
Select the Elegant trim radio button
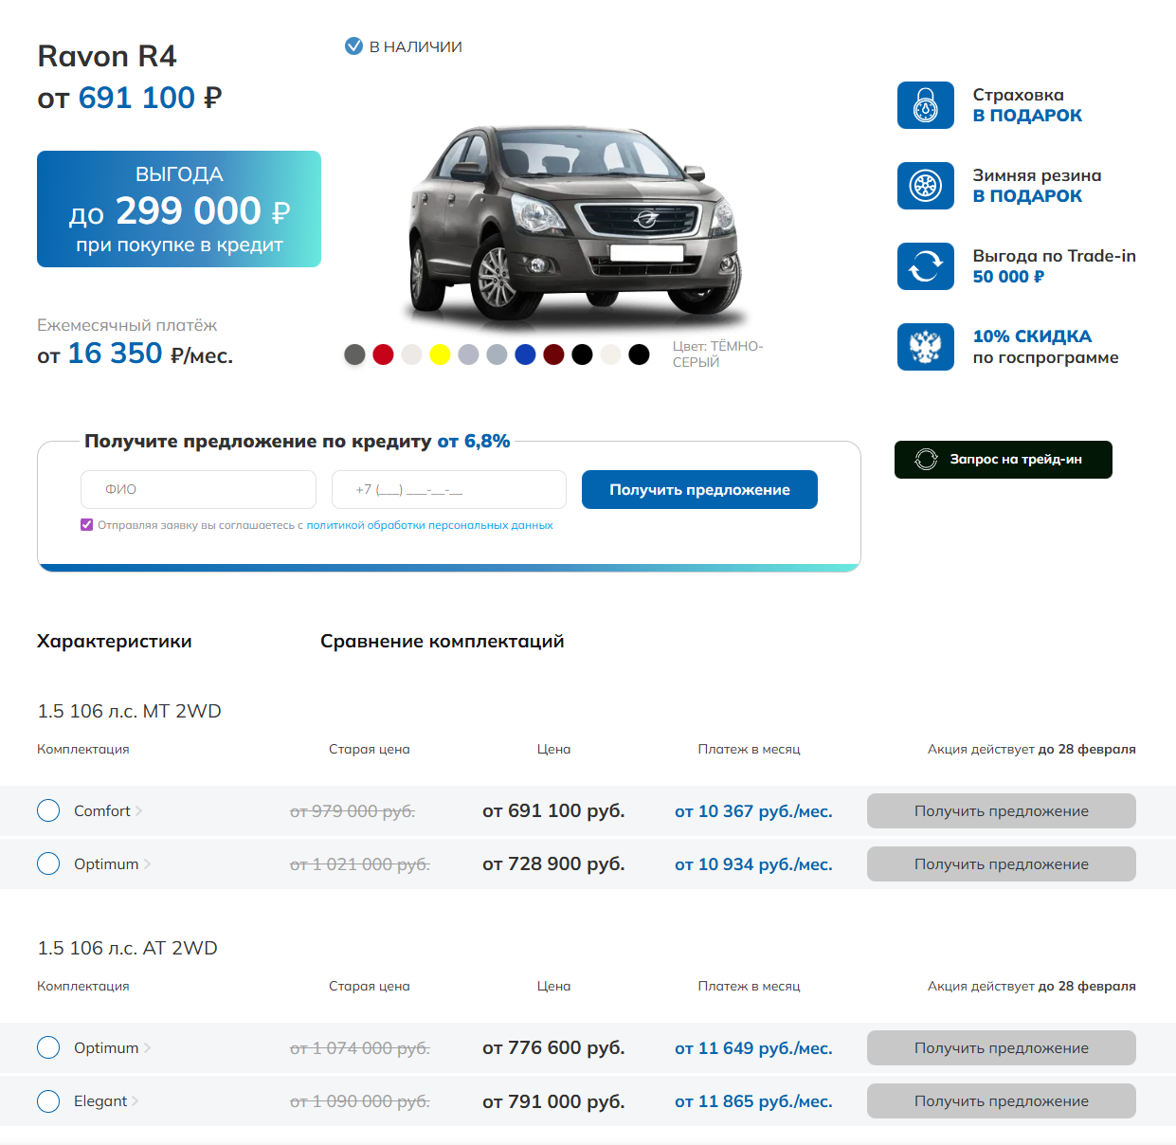tap(48, 1100)
